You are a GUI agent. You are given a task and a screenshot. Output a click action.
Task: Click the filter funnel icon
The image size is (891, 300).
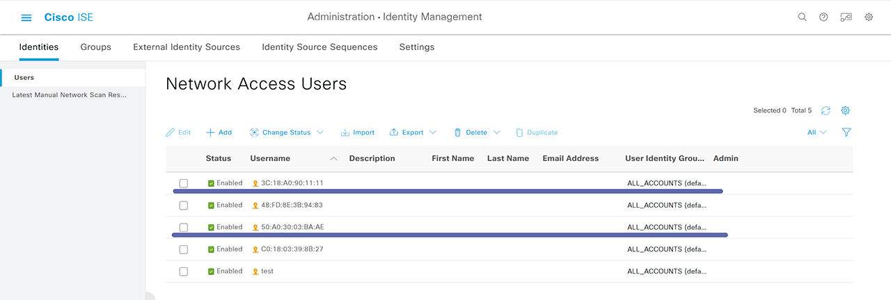click(x=846, y=132)
